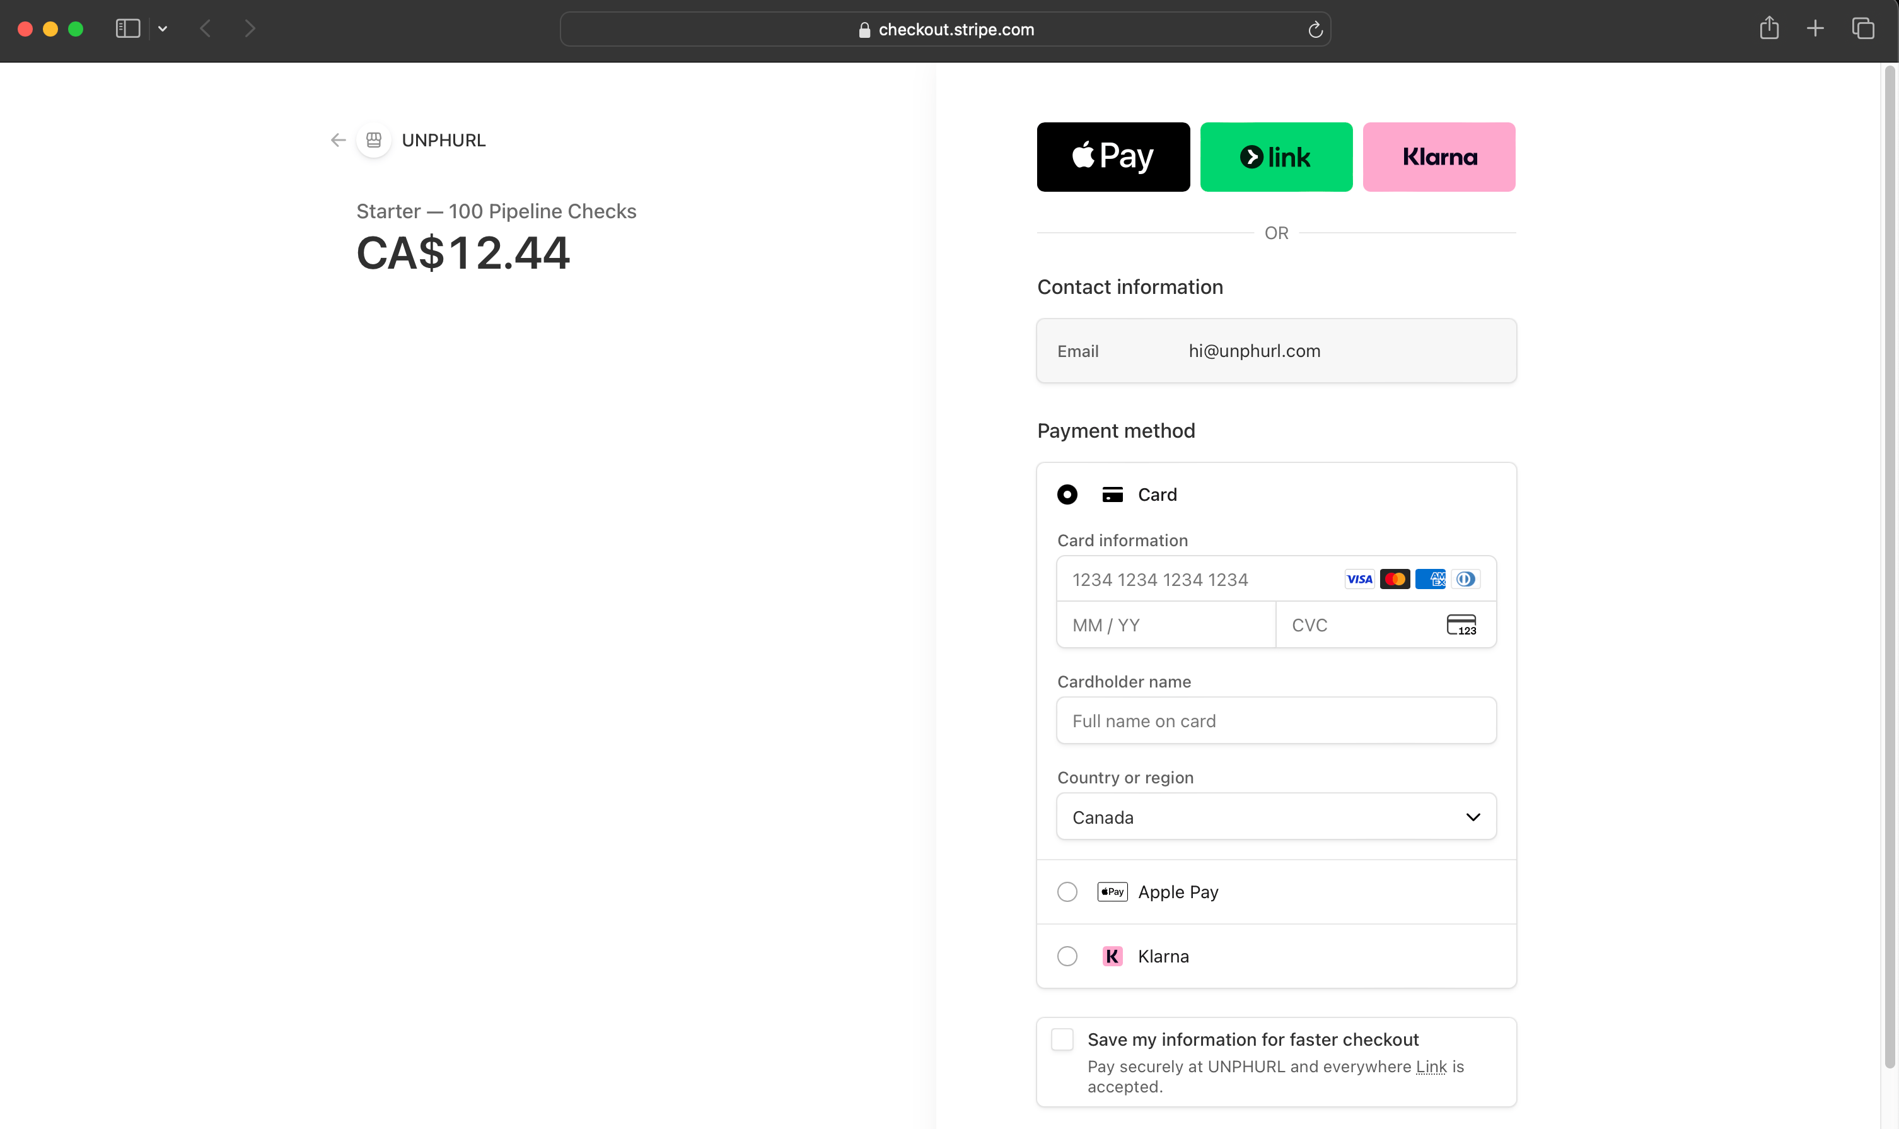The height and width of the screenshot is (1129, 1899).
Task: Show tab overview icon
Action: click(x=1862, y=29)
